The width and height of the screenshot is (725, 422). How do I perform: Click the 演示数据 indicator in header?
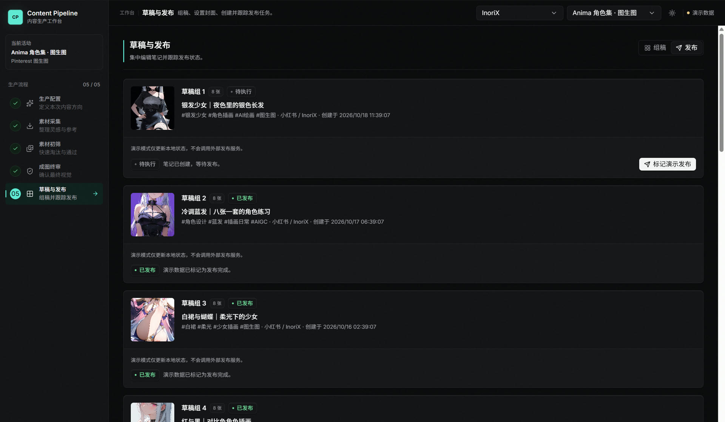[700, 13]
